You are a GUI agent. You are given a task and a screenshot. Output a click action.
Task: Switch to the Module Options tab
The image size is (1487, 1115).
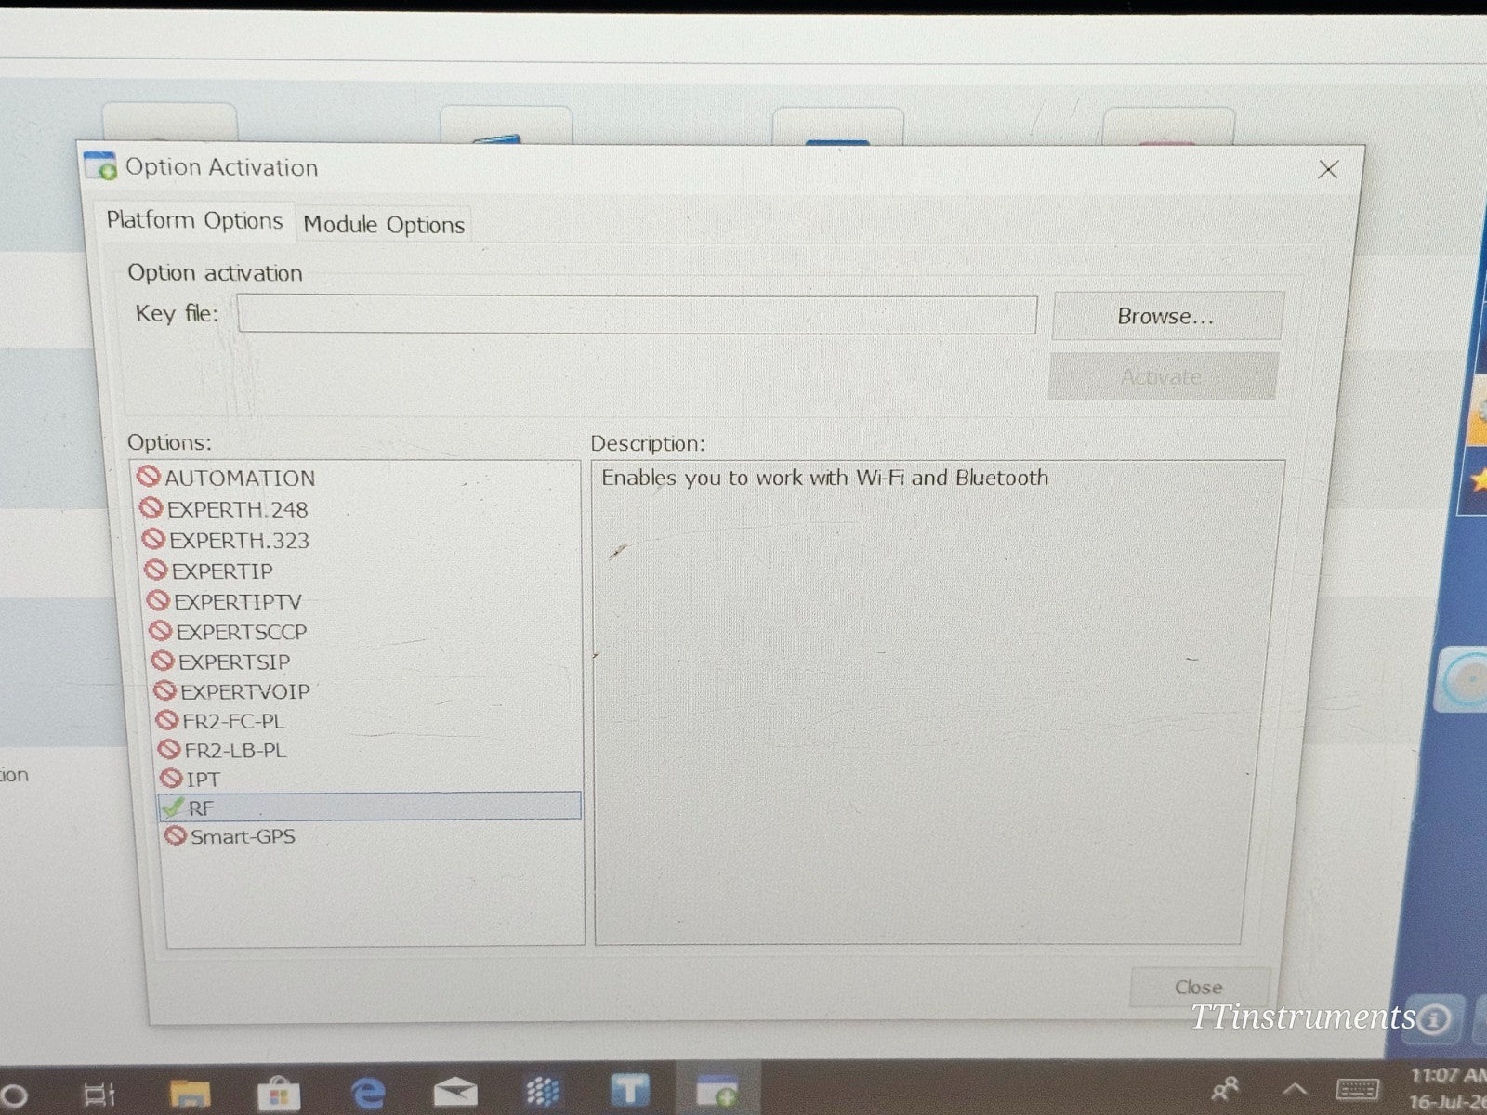click(x=384, y=225)
